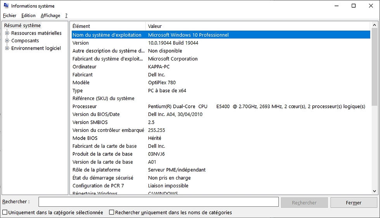Select Résumé système in the tree

pos(22,26)
